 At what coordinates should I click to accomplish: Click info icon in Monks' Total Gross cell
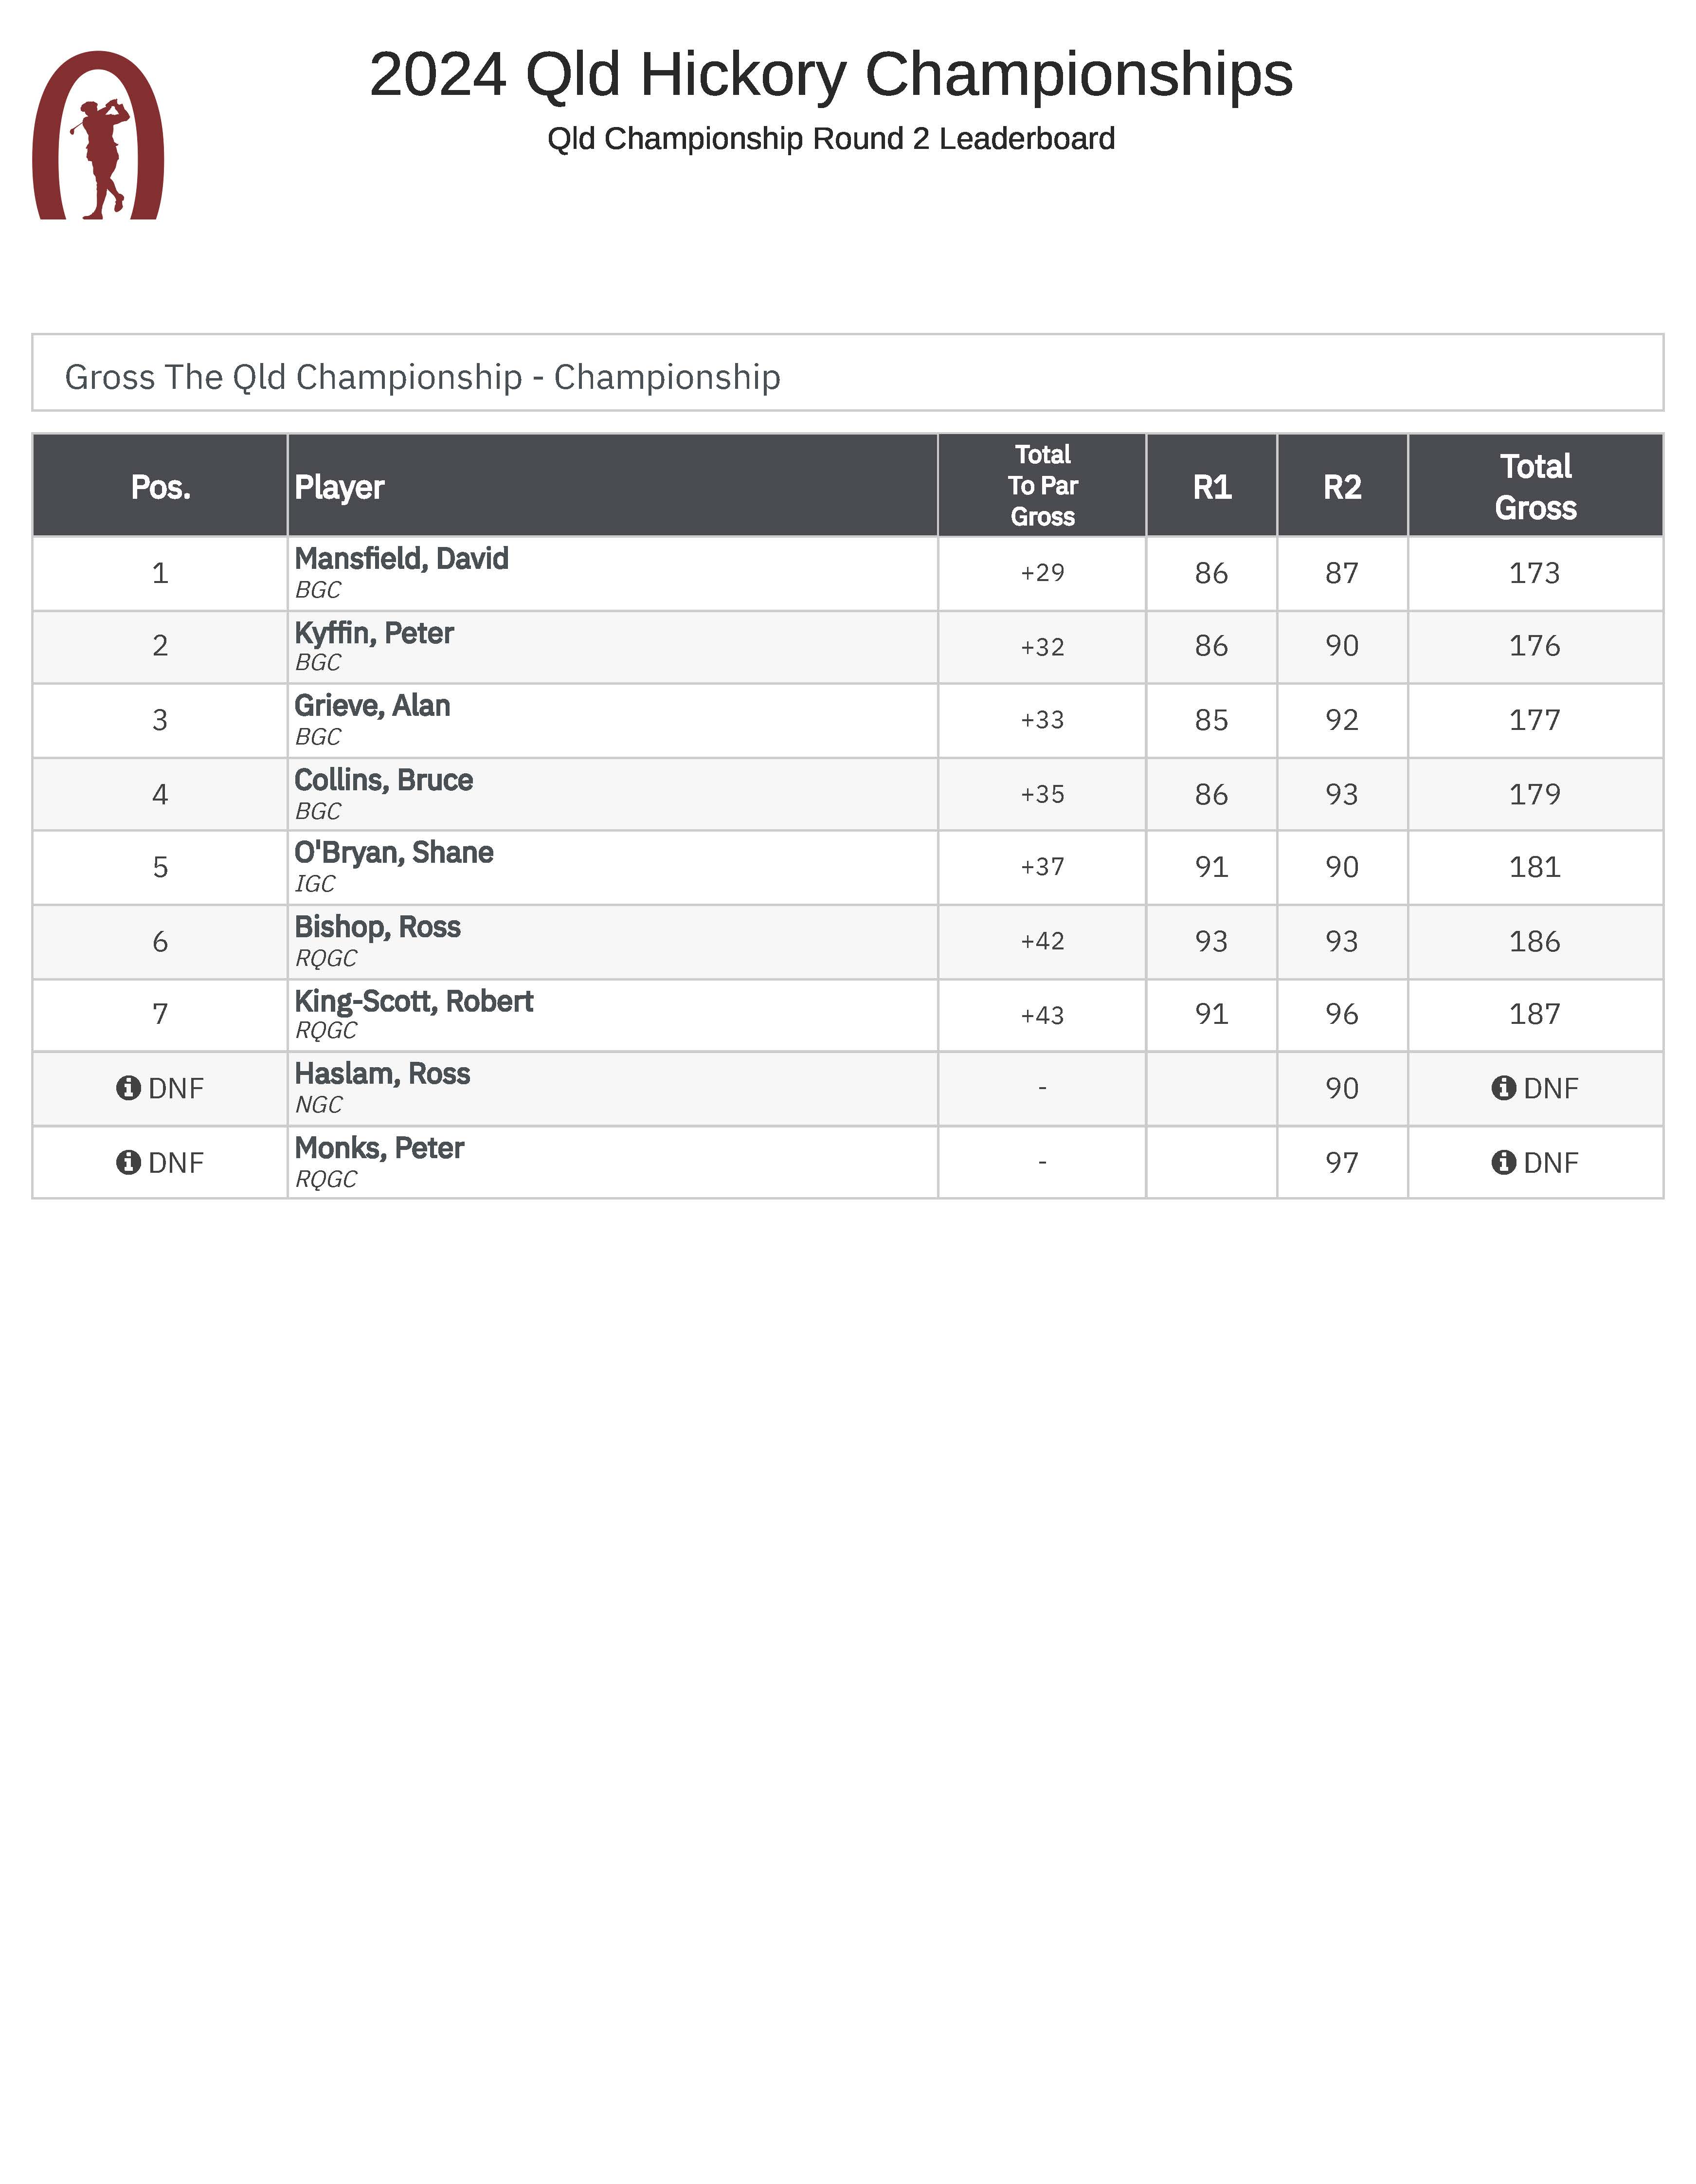pyautogui.click(x=1503, y=1162)
